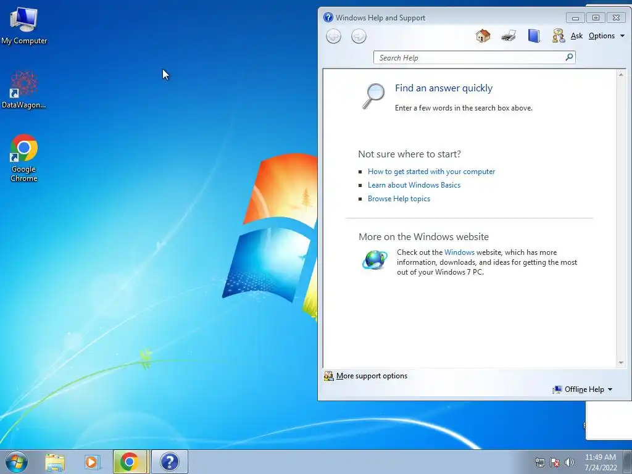Open How to get started with your computer
632x474 pixels.
click(x=431, y=172)
